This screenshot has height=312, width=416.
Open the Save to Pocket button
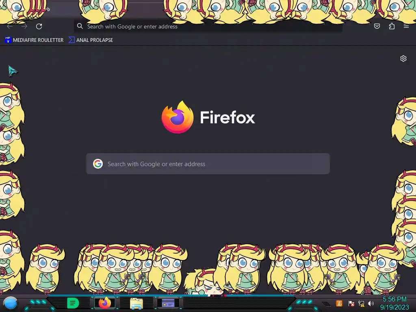click(377, 26)
